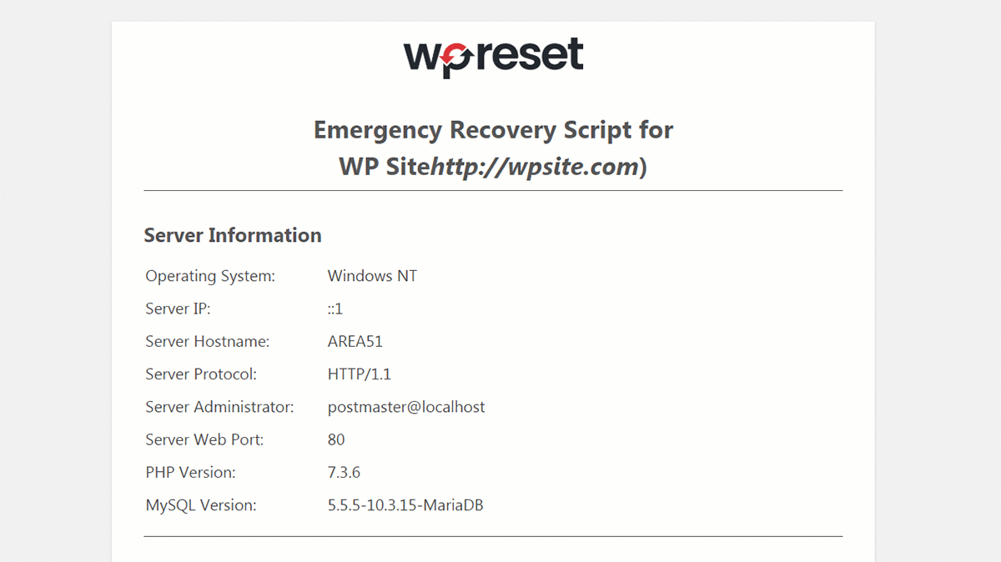Select the Windows NT value
The image size is (1001, 562).
372,276
